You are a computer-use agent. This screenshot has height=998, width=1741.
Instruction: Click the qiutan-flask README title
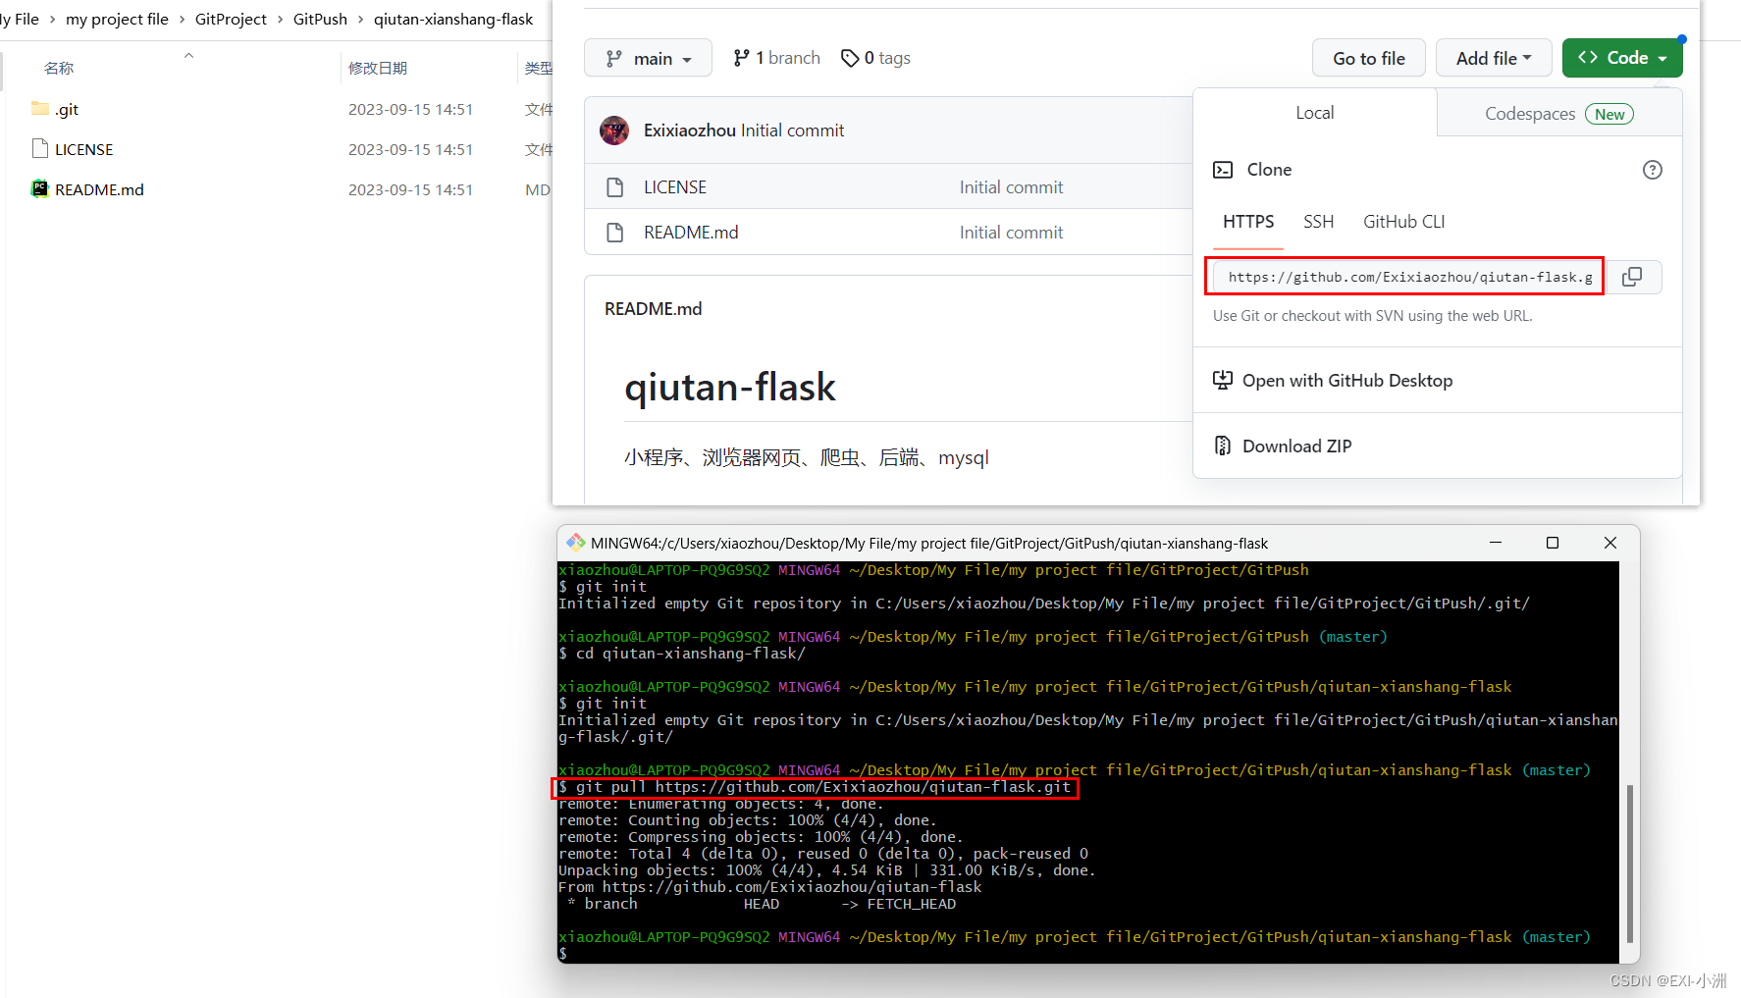click(730, 387)
